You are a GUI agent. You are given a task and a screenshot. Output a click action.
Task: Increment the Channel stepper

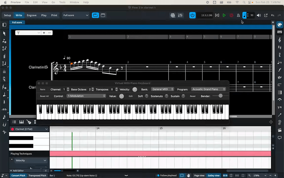(x=68, y=88)
